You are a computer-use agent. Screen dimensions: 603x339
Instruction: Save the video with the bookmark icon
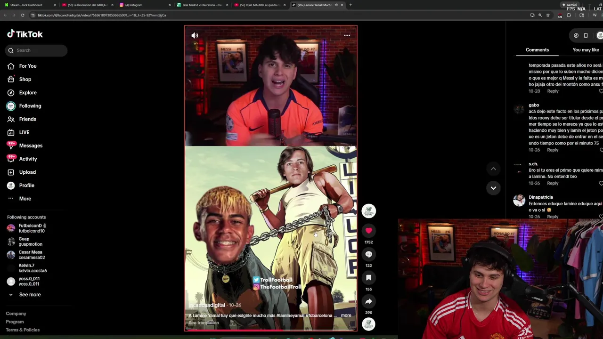368,278
